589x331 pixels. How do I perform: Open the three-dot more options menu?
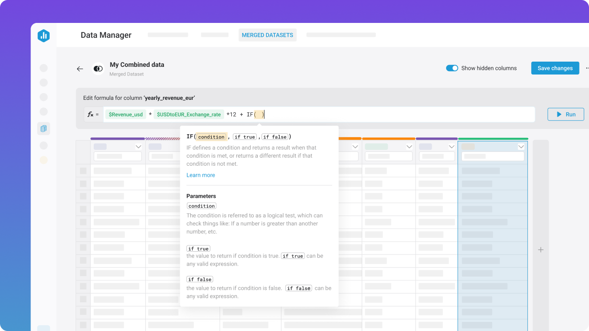587,68
